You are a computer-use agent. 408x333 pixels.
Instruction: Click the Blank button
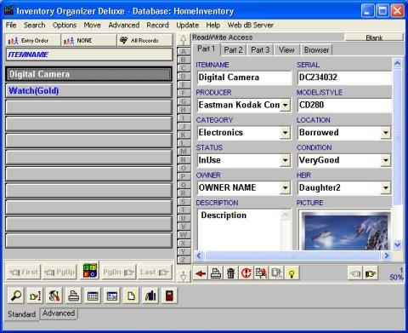point(374,37)
